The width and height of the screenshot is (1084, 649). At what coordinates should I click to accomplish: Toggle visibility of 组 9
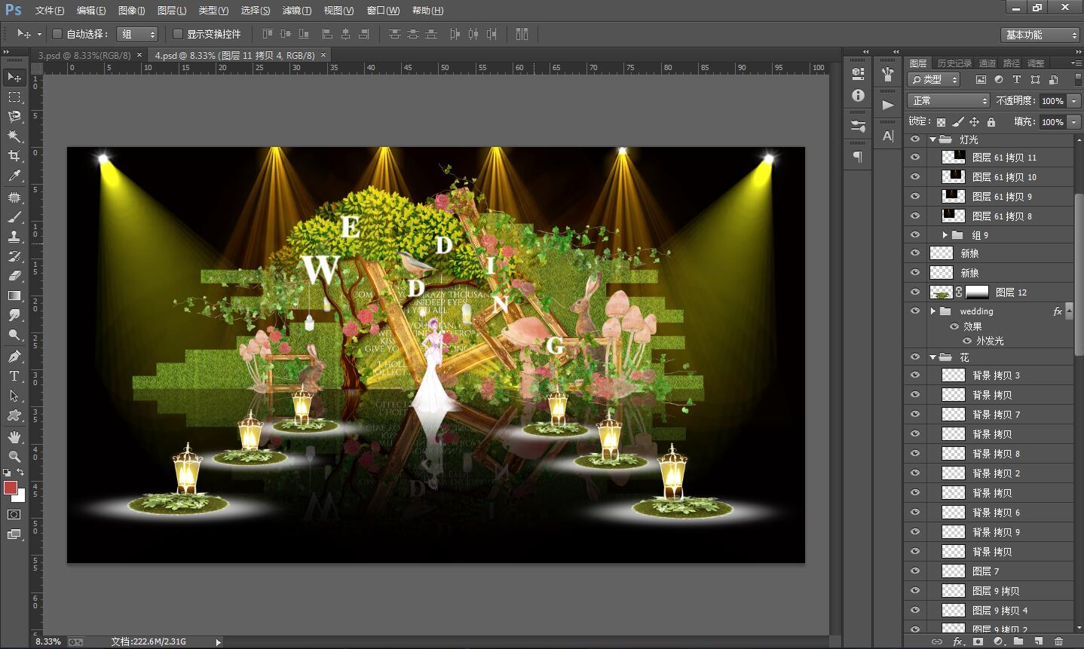pyautogui.click(x=915, y=235)
